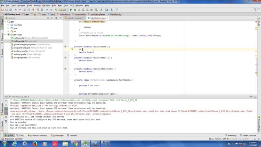The width and height of the screenshot is (261, 147).
Task: Expand the java folder node
Action: (8, 28)
